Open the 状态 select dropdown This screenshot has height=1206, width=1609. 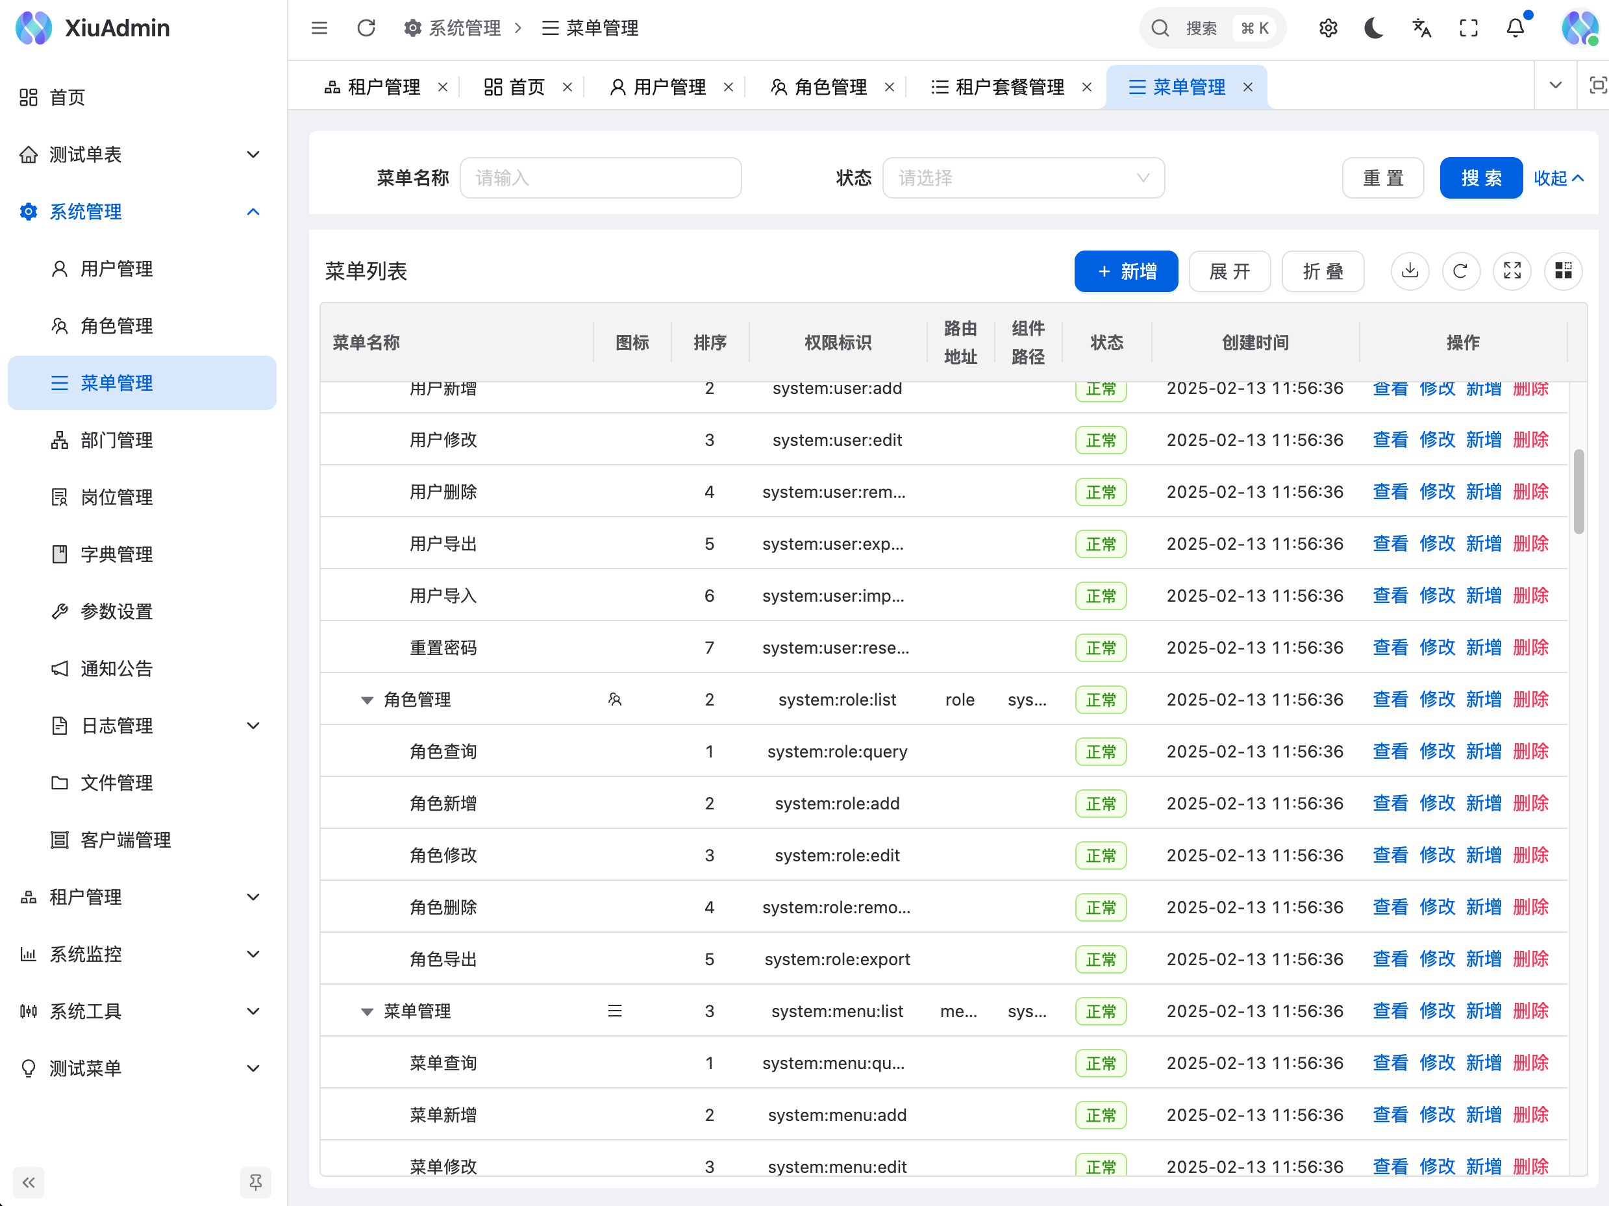1023,178
